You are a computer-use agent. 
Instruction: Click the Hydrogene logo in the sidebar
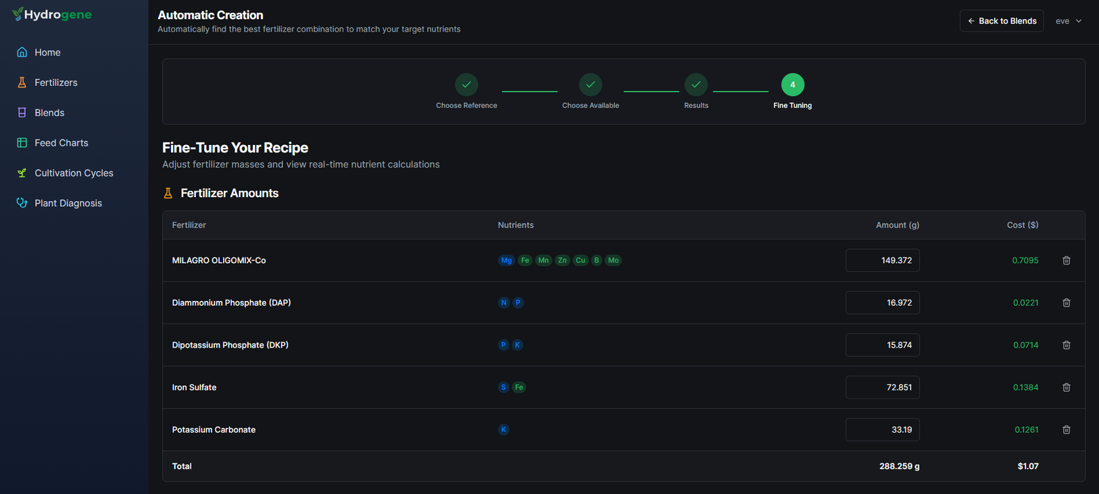52,14
